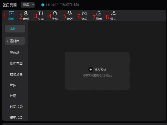Open the 转场 (Transition) panel icon
167x125 pixels.
pyautogui.click(x=84, y=14)
